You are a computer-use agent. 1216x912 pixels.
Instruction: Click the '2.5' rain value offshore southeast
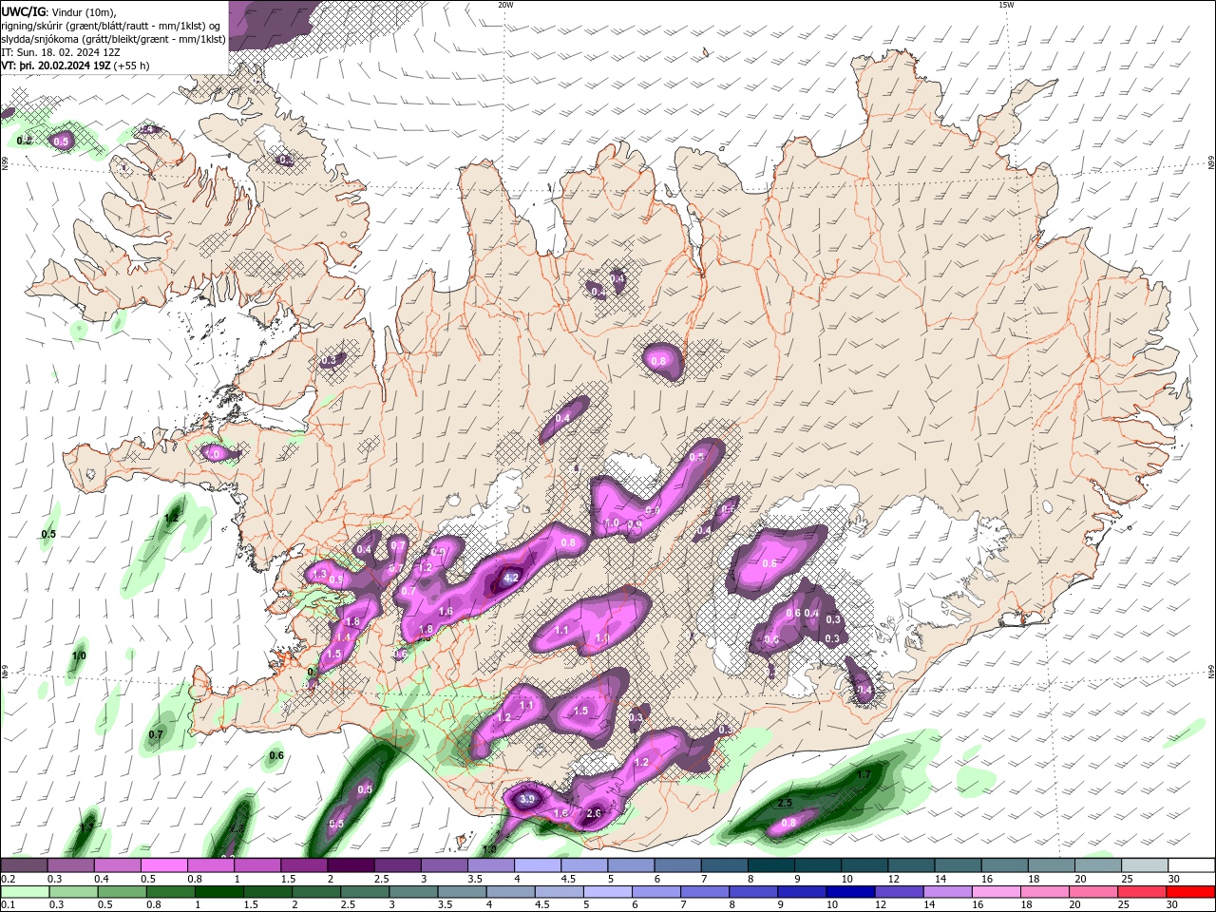pyautogui.click(x=785, y=803)
